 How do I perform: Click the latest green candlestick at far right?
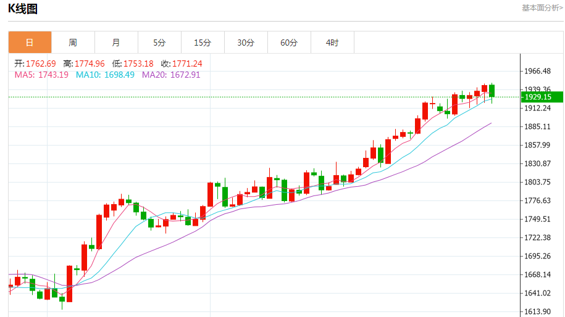pos(492,91)
